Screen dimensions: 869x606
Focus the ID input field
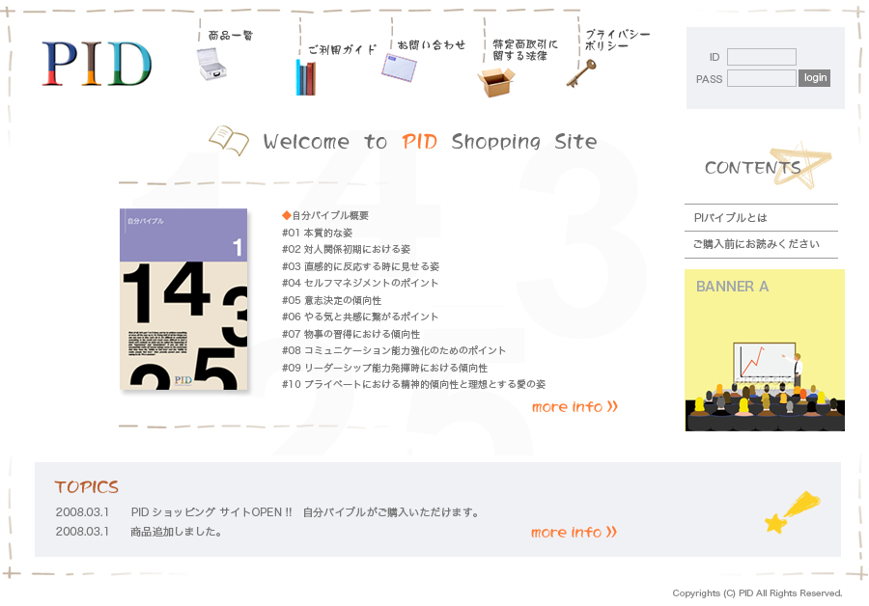(x=761, y=57)
